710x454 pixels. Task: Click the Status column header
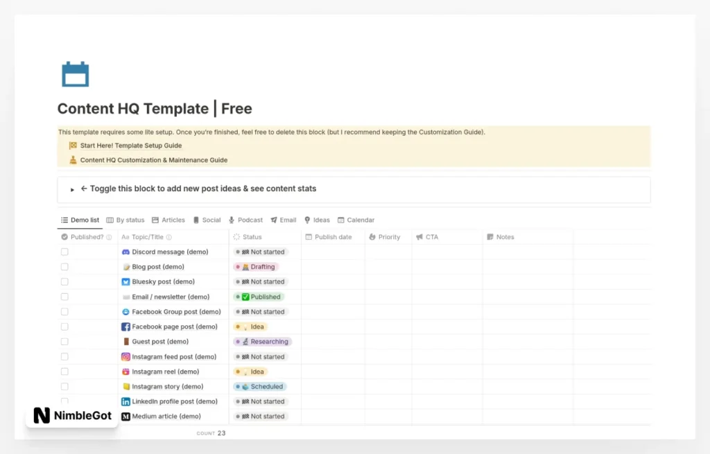pos(265,237)
